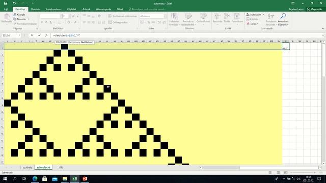Switch to Page Layout view in the status bar

point(278,172)
